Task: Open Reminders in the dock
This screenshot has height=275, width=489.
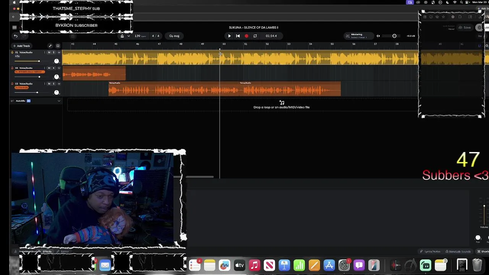Action: 195,265
